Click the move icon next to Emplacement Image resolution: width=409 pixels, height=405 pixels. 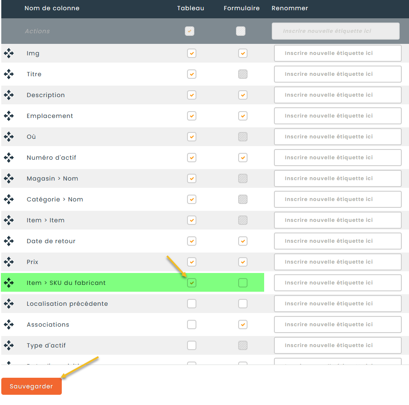pos(9,116)
